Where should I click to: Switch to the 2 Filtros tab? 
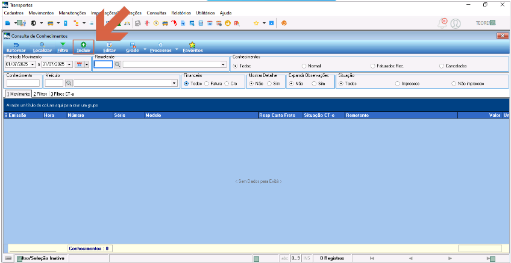(x=40, y=94)
